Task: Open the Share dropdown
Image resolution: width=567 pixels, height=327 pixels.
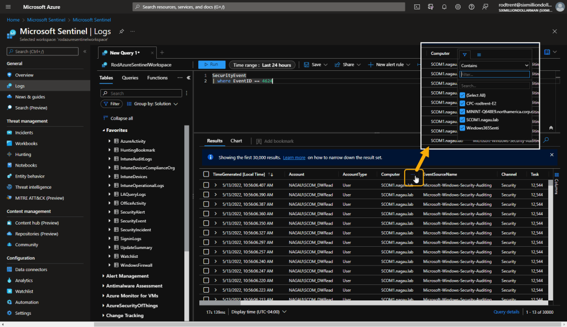Action: coord(348,65)
